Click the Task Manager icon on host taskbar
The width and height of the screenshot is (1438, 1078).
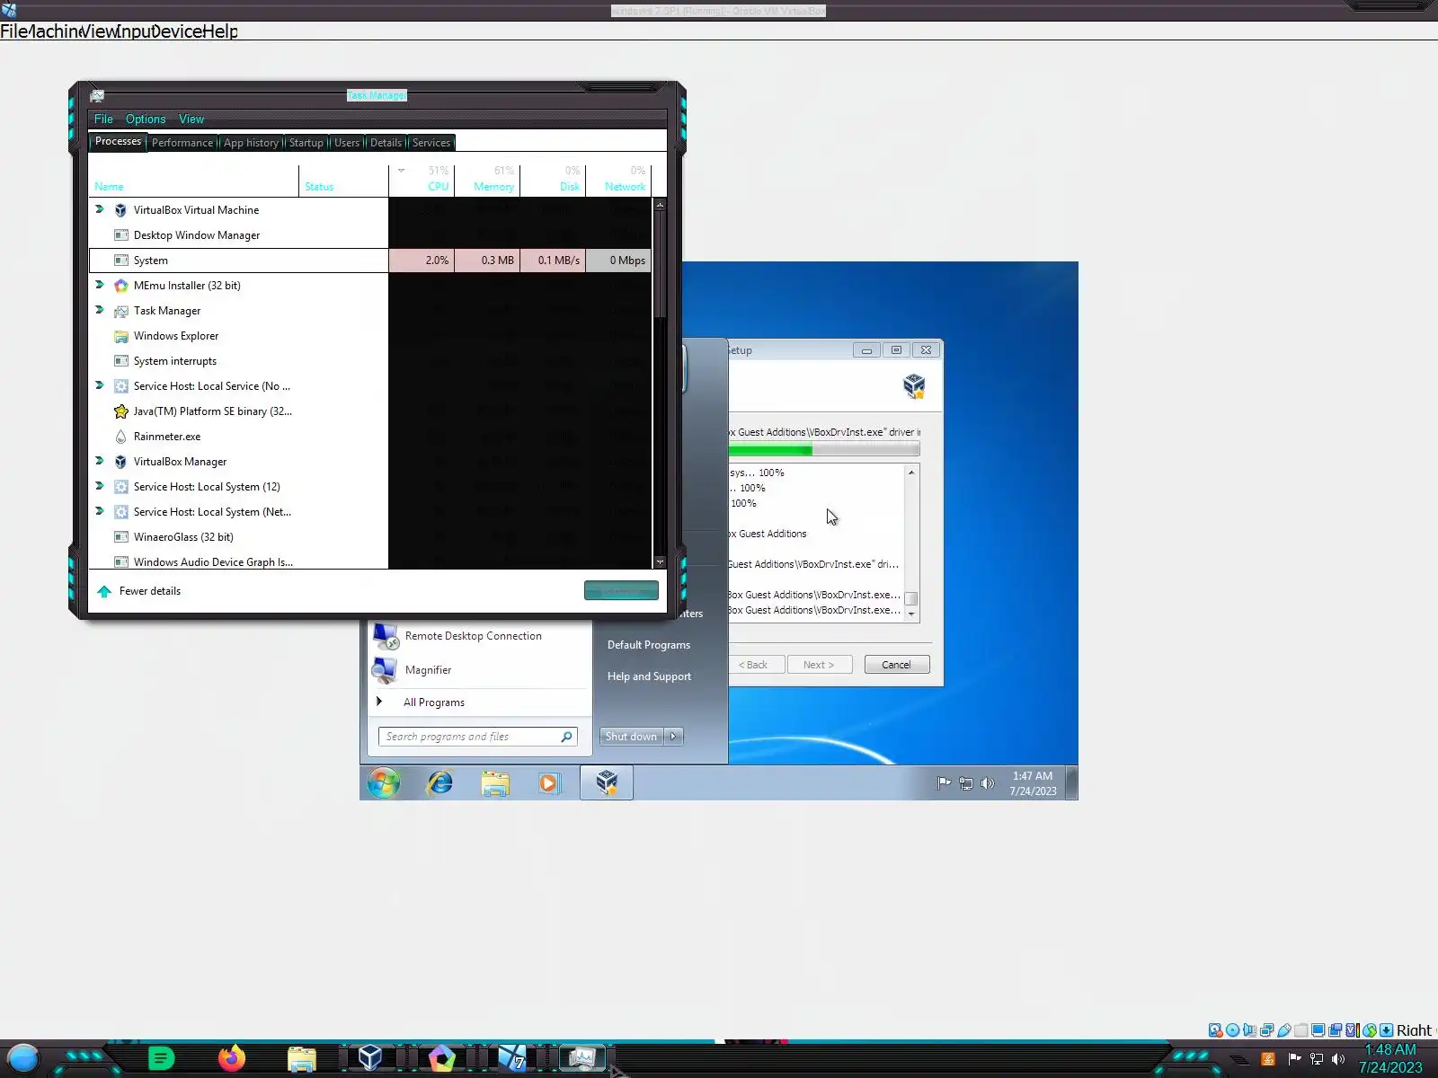(x=582, y=1057)
